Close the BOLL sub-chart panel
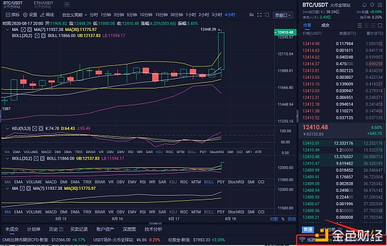This screenshot has height=246, width=387. tap(42, 158)
